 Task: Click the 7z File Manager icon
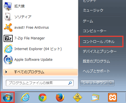[x=8, y=38]
